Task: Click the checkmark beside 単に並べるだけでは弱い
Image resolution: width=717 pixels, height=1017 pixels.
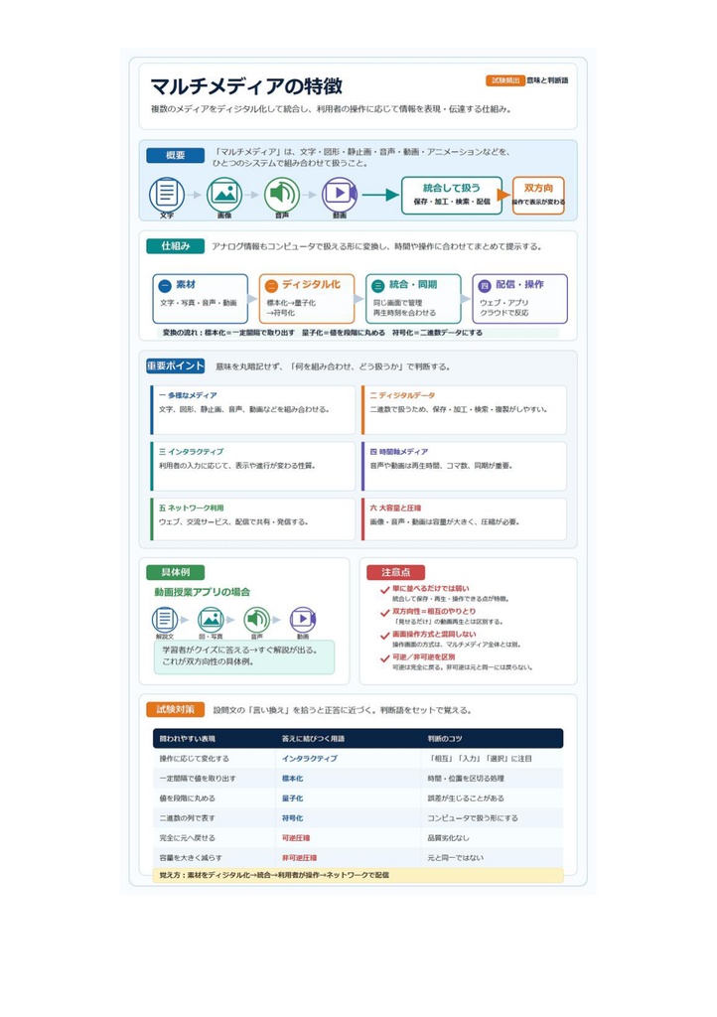Action: tap(385, 590)
